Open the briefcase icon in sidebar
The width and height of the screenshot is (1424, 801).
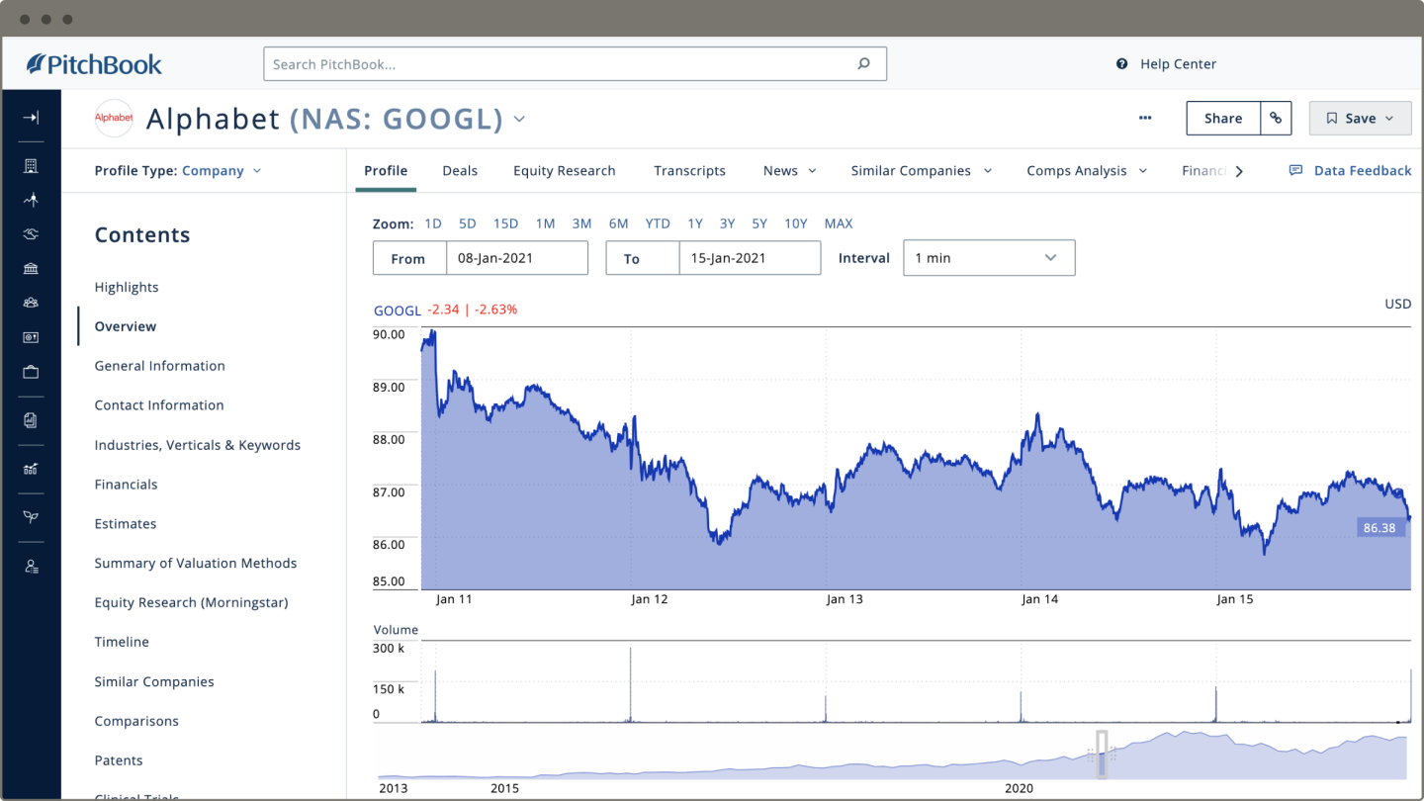[31, 372]
